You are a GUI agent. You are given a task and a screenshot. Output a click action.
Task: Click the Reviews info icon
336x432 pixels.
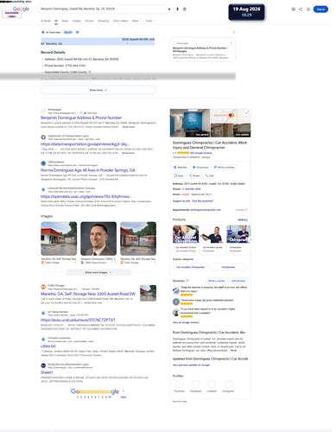click(x=187, y=281)
